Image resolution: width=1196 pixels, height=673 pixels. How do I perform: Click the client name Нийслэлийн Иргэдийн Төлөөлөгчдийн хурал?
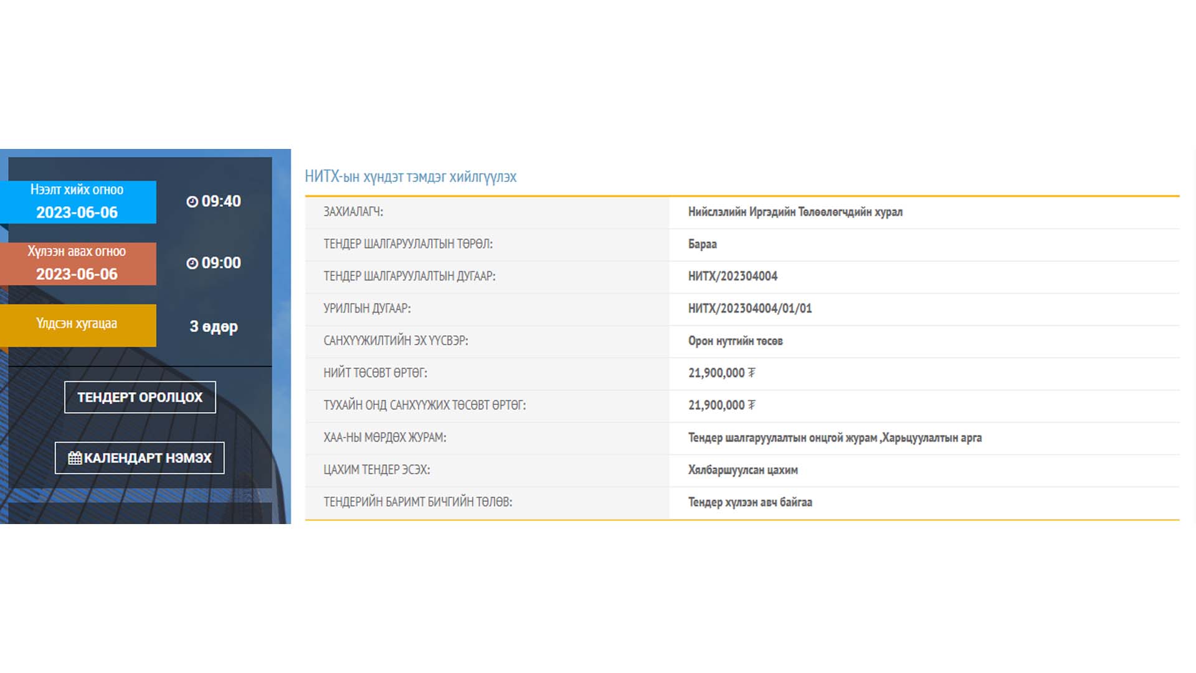point(795,212)
